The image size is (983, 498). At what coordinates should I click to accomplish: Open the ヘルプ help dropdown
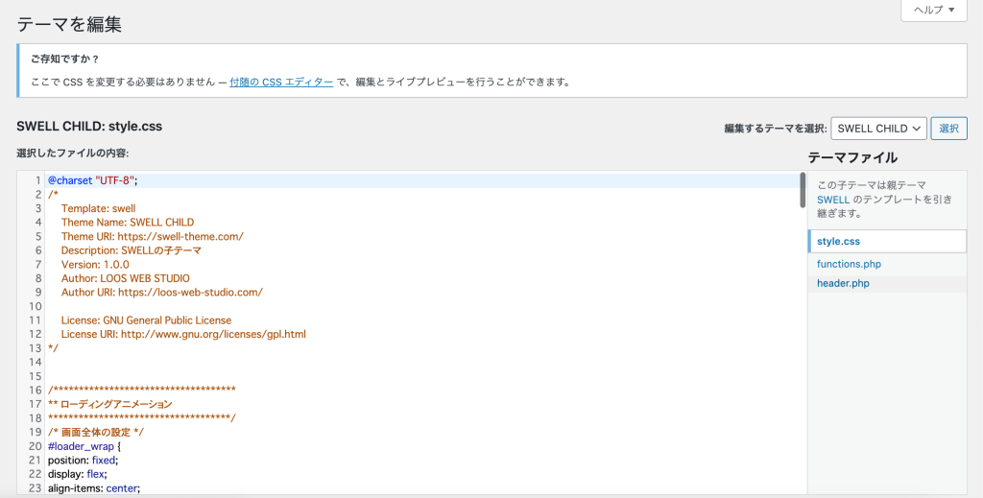pyautogui.click(x=933, y=10)
